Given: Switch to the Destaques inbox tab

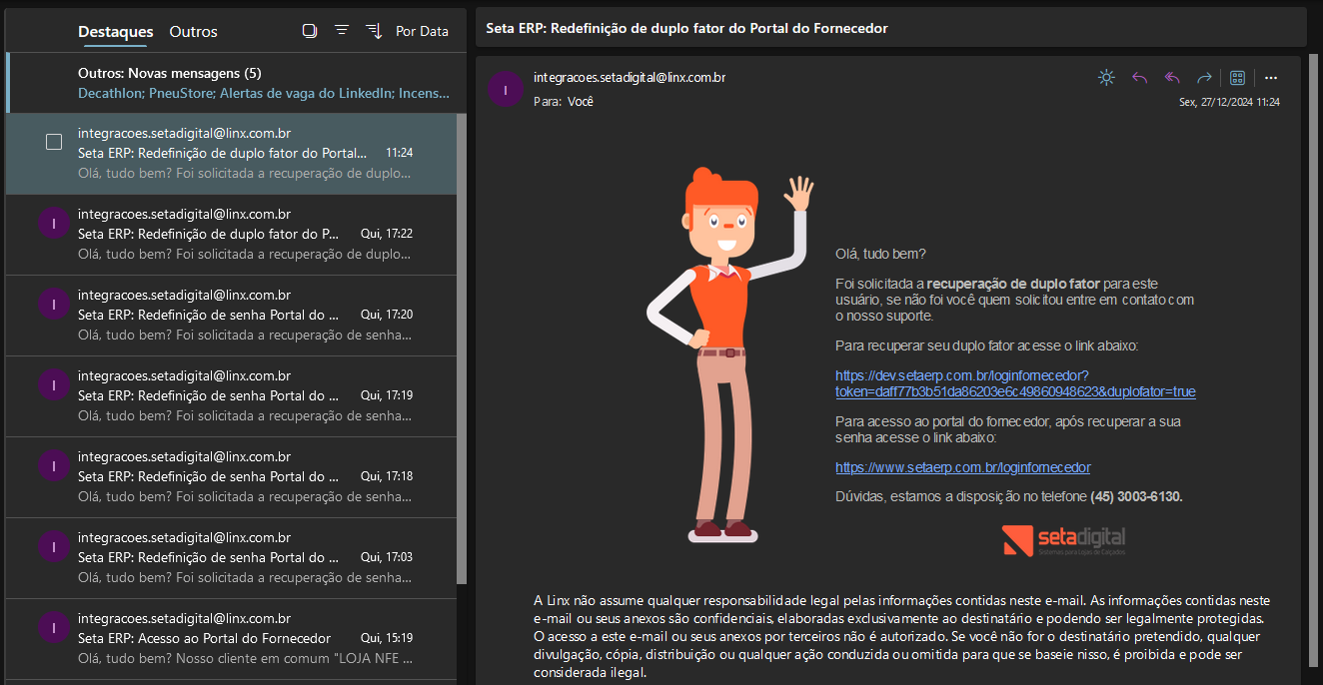Looking at the screenshot, I should pyautogui.click(x=116, y=32).
